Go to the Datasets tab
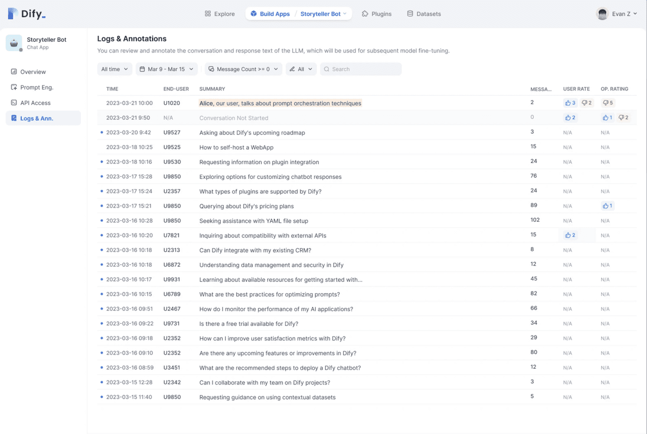This screenshot has width=647, height=434. click(x=424, y=14)
